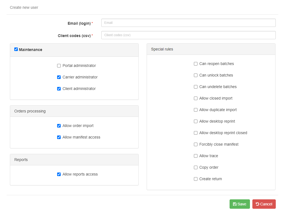Viewport: 287px width, 212px height.
Task: Click the Email login input field
Action: click(188, 23)
